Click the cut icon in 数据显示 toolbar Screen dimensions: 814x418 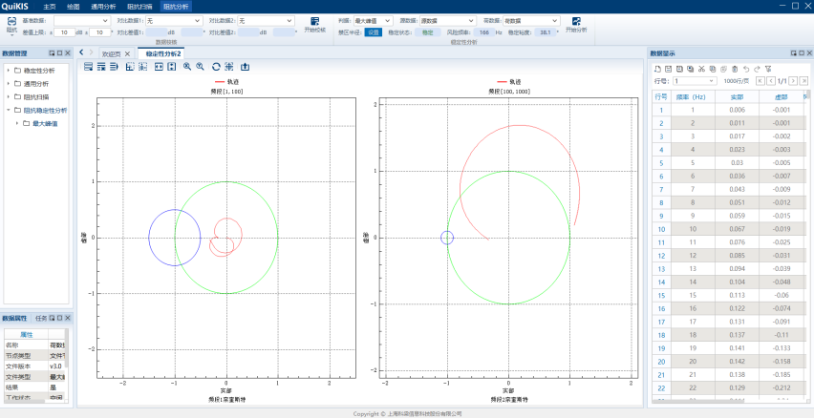[700, 69]
